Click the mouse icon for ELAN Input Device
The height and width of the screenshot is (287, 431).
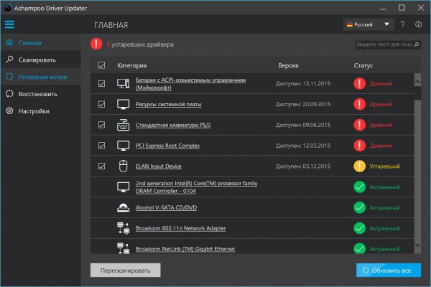pyautogui.click(x=123, y=166)
